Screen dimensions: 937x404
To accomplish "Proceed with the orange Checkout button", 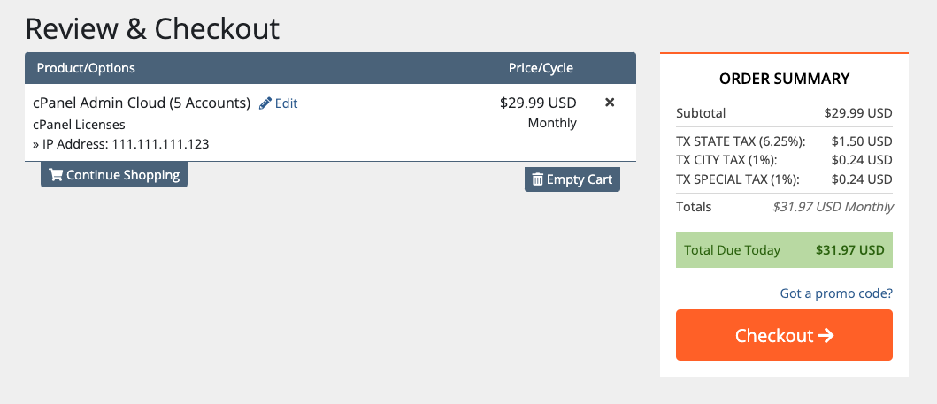I will tap(784, 335).
